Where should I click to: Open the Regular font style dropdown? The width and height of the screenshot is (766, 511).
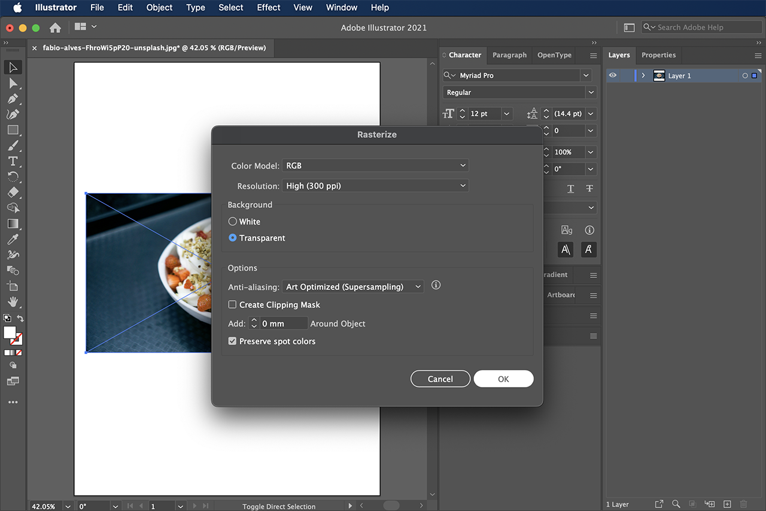point(591,92)
